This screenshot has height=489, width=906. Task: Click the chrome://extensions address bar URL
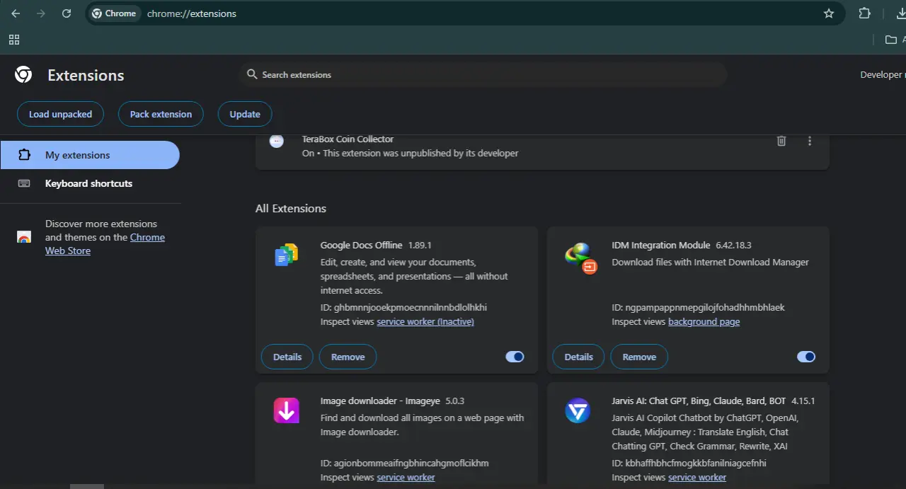(x=192, y=13)
